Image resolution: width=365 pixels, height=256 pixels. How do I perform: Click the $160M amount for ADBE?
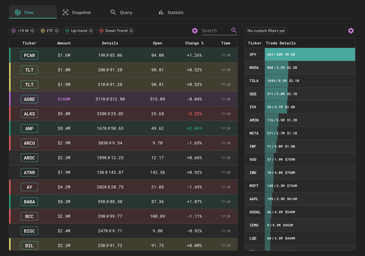(64, 99)
